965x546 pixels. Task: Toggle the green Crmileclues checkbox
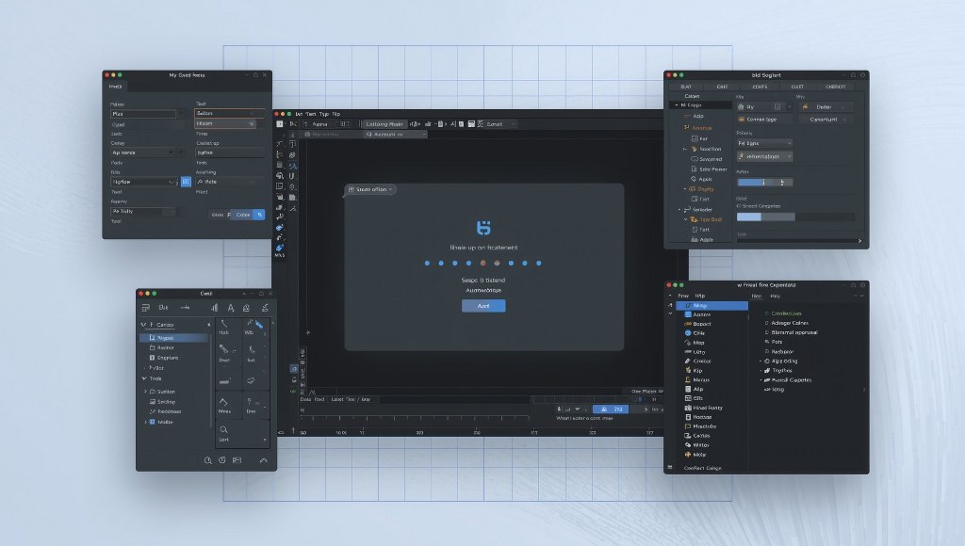[767, 313]
